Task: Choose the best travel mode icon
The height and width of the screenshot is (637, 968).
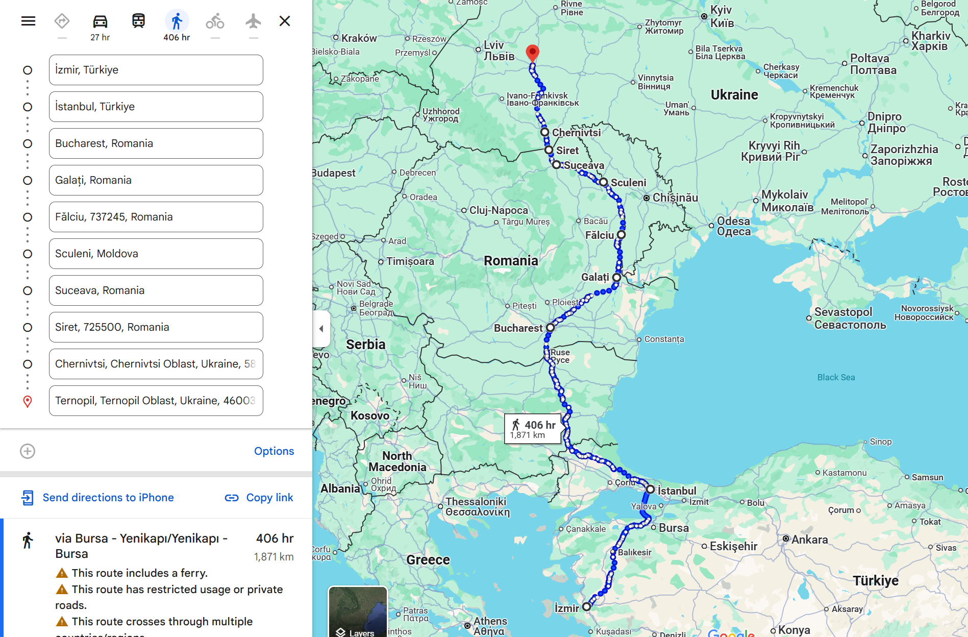Action: (x=62, y=21)
